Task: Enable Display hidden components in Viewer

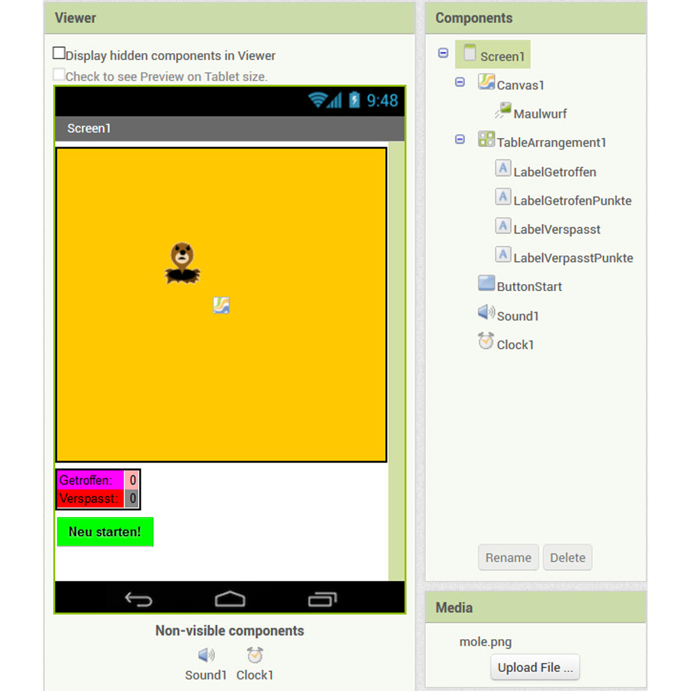Action: tap(59, 53)
